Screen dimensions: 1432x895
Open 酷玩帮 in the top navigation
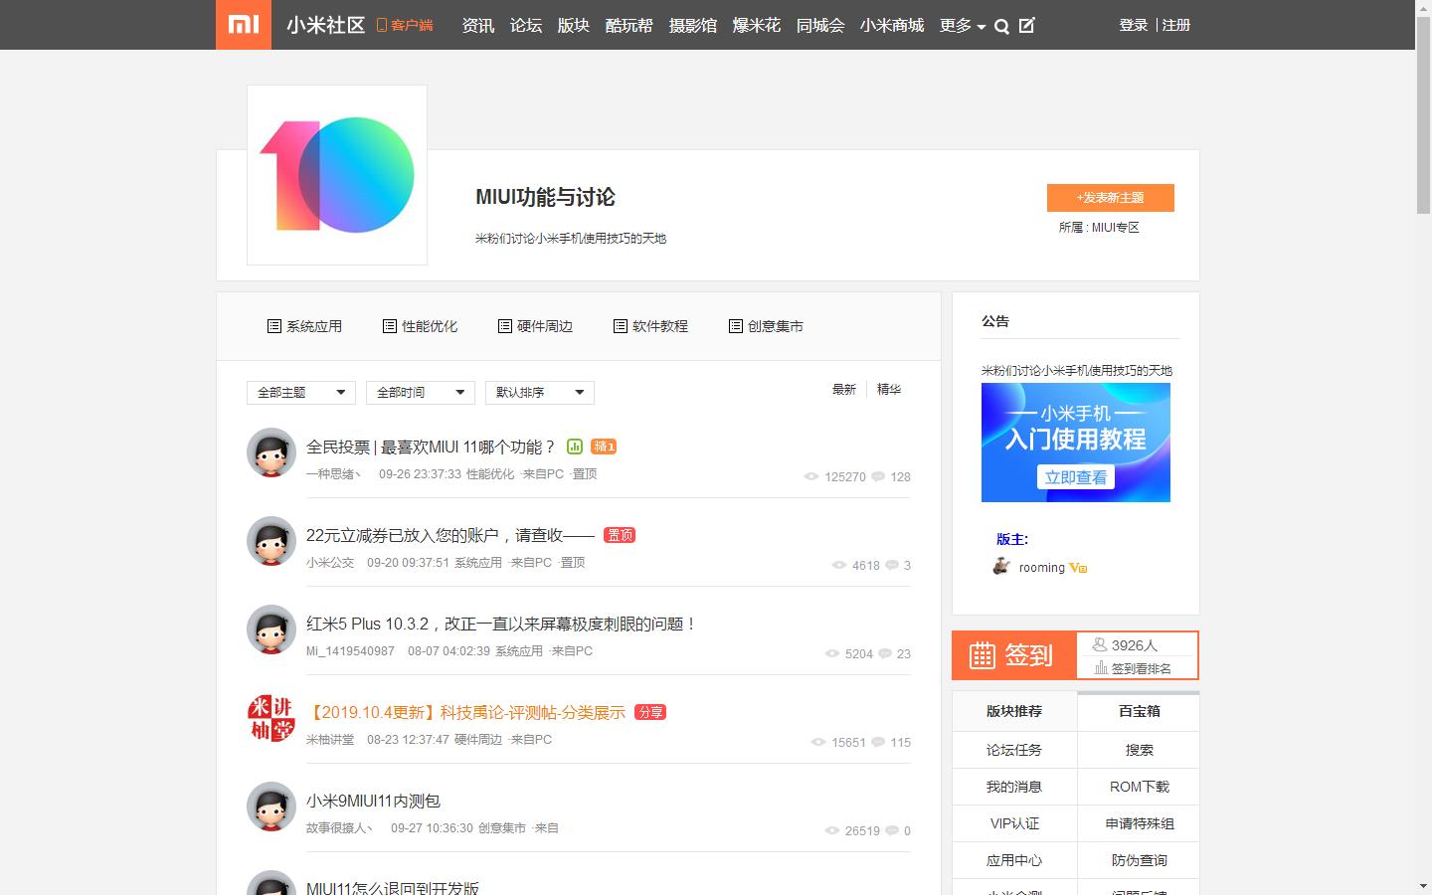[x=629, y=26]
